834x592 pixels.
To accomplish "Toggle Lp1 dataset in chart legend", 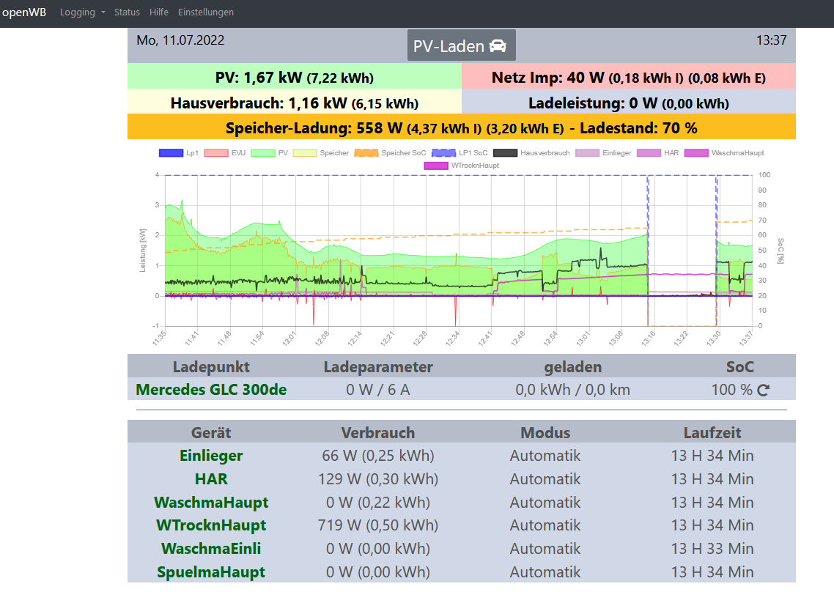I will click(x=180, y=153).
